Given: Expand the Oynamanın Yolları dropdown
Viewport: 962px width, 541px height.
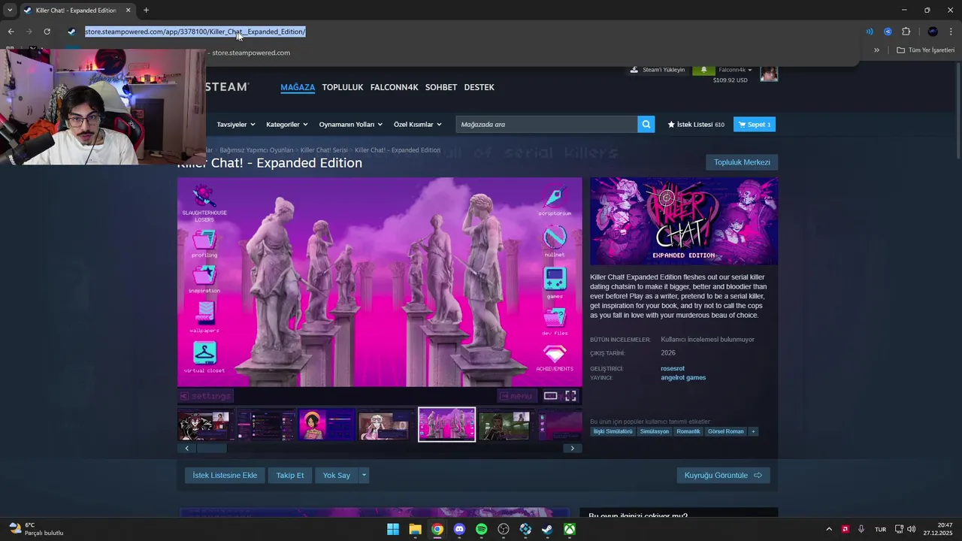Looking at the screenshot, I should [350, 124].
